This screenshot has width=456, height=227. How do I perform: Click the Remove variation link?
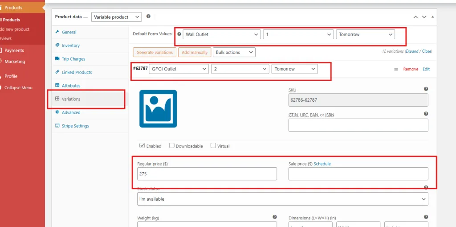click(411, 69)
